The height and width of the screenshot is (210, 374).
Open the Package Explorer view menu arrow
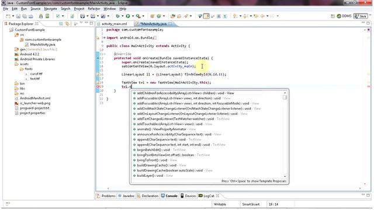81,23
